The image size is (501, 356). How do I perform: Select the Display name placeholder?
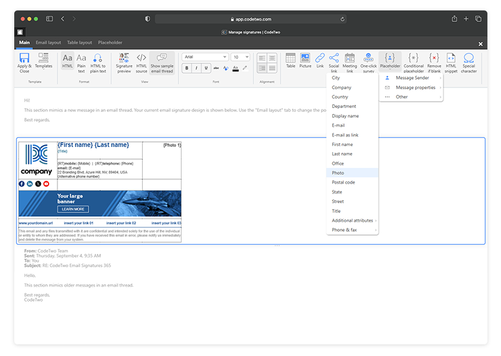coord(352,116)
